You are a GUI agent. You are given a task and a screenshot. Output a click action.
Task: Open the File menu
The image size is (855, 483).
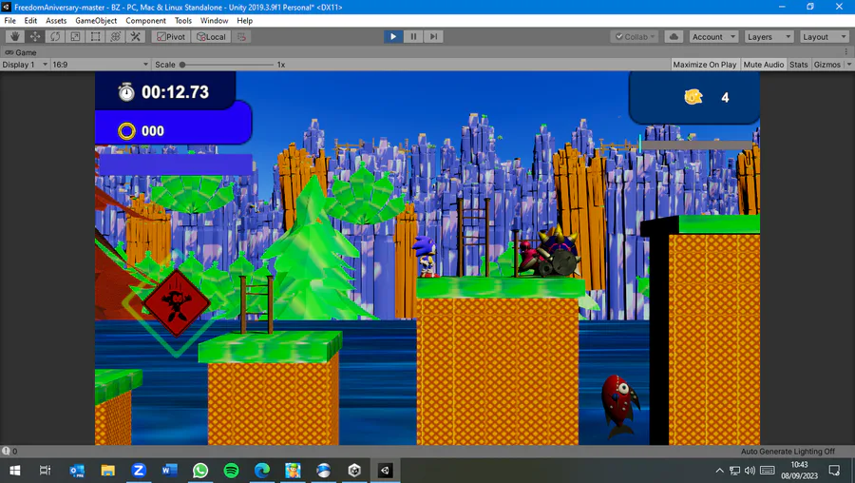click(x=9, y=21)
